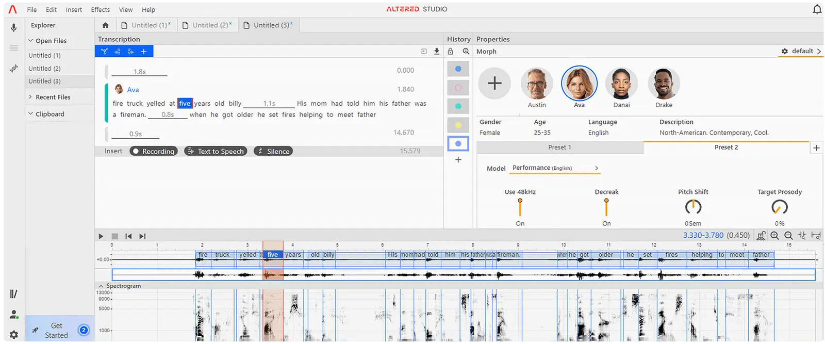Click the zoom in magnifier above timeline
This screenshot has width=825, height=344.
tap(774, 236)
